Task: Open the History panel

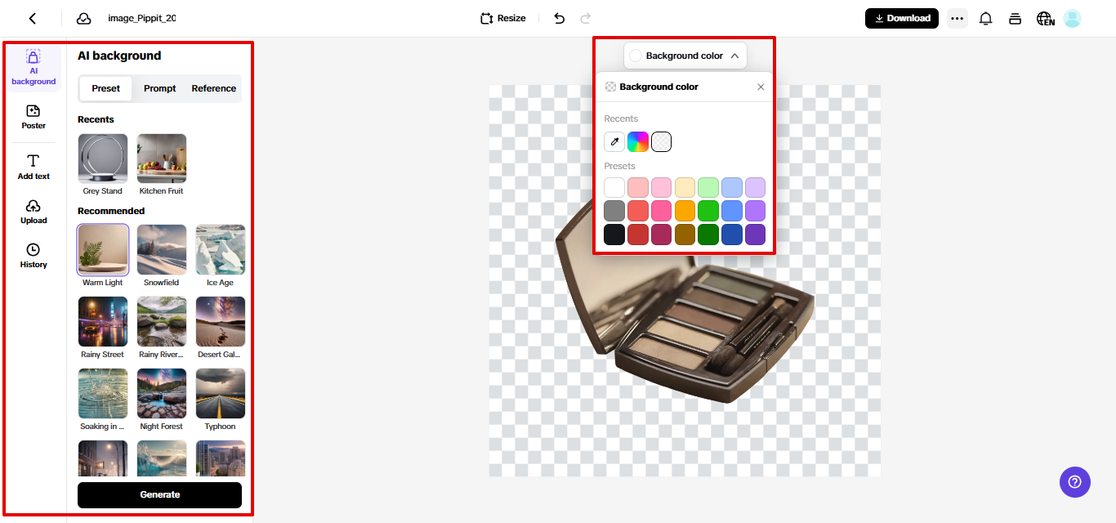Action: point(33,255)
